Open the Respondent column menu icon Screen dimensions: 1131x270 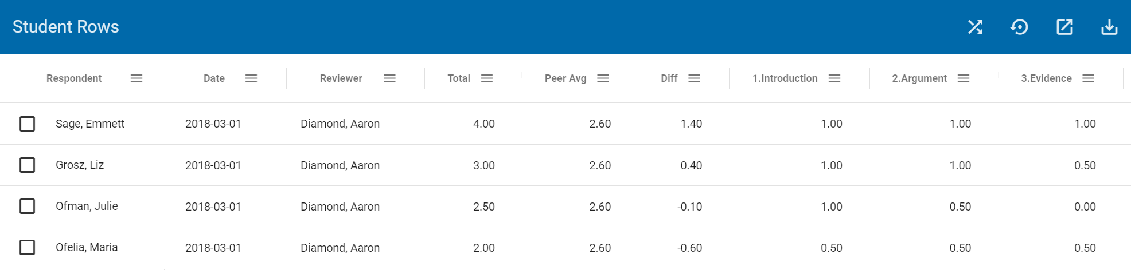tap(136, 78)
